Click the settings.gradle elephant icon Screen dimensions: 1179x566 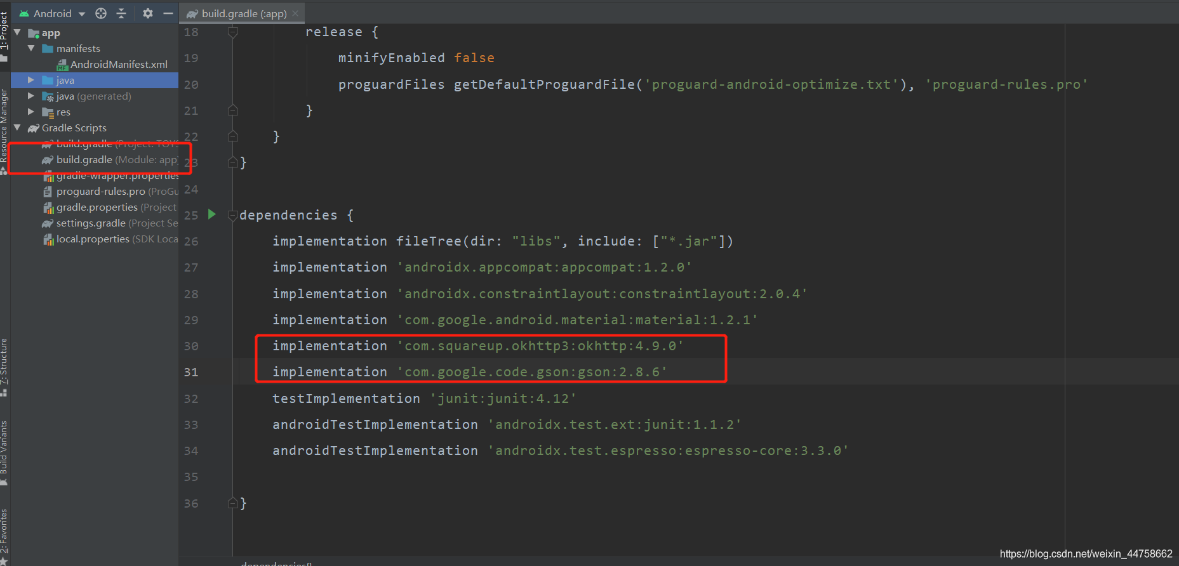(x=48, y=223)
